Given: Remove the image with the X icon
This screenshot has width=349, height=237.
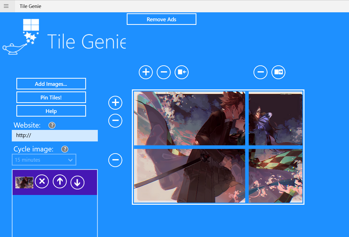Looking at the screenshot, I should 42,181.
